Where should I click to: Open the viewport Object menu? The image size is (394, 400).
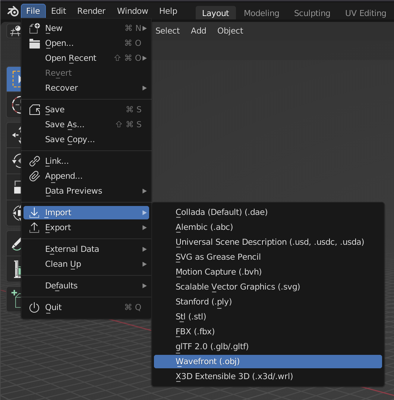(230, 31)
